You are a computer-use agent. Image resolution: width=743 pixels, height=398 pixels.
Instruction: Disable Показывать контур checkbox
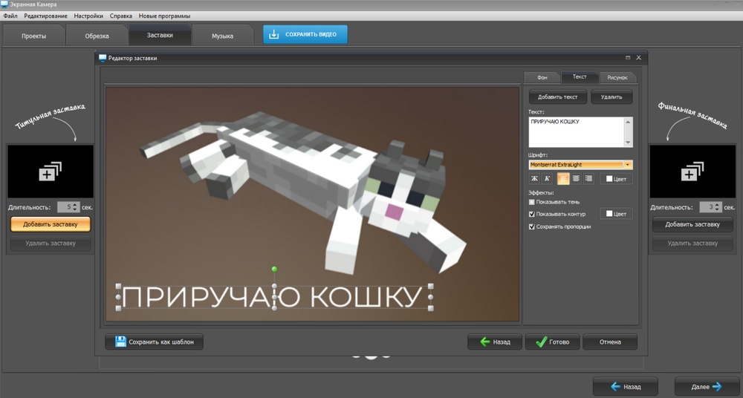coord(532,214)
